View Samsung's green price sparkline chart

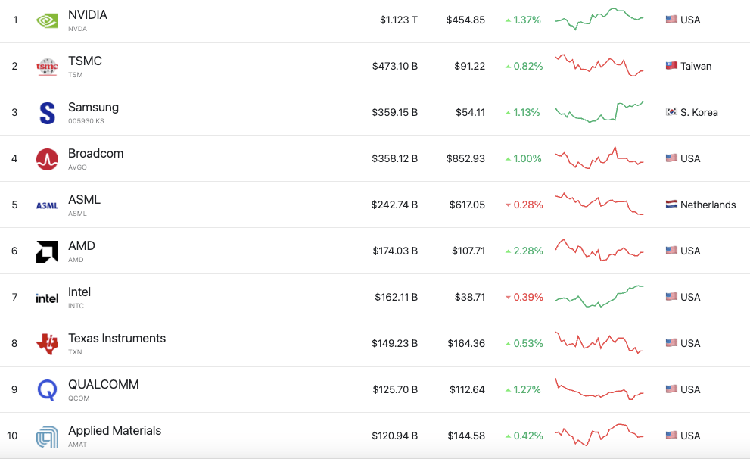click(599, 111)
